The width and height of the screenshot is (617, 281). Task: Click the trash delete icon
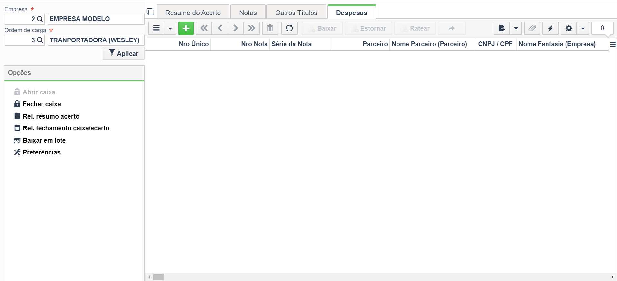click(270, 28)
